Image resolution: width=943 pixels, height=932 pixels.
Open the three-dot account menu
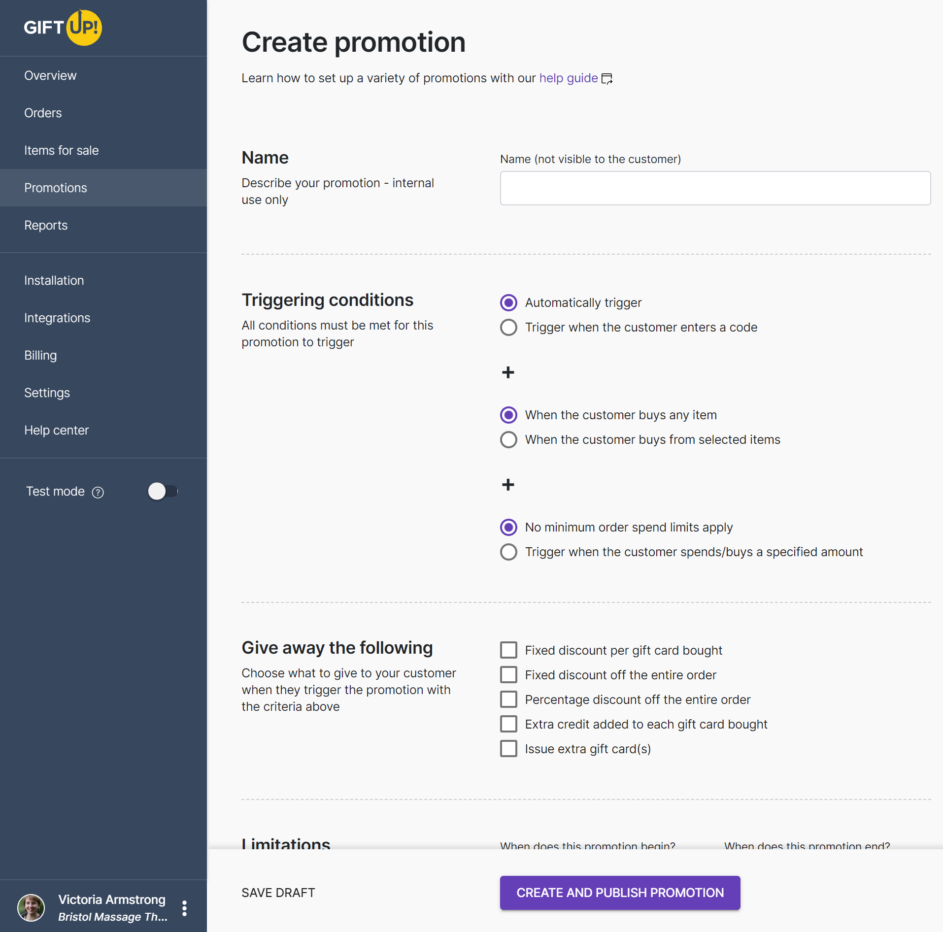point(184,908)
